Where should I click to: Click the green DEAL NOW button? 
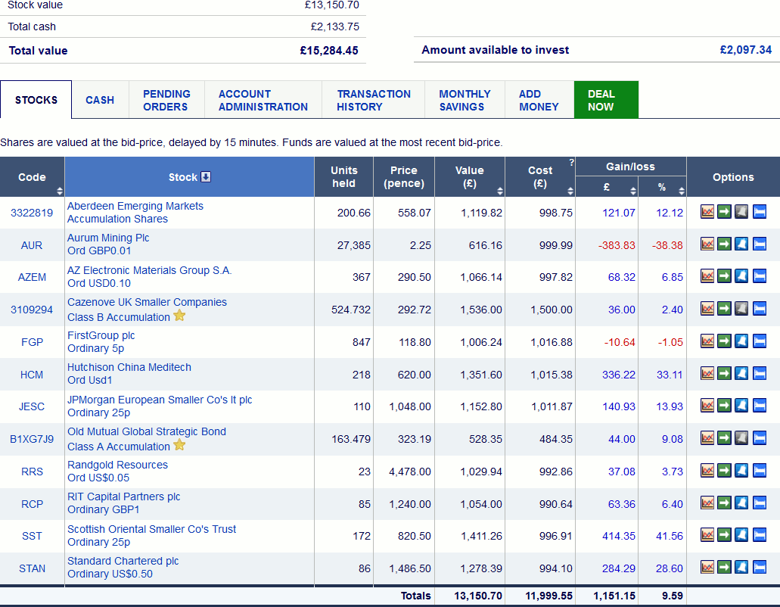click(606, 100)
